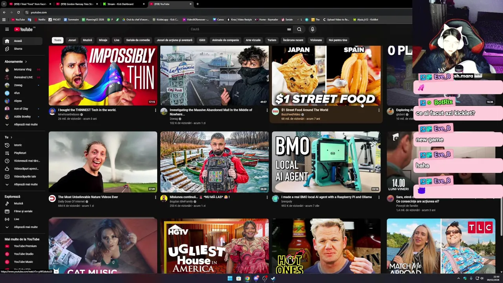
Task: Open options for Abandoned Mall video
Action: pos(267,110)
